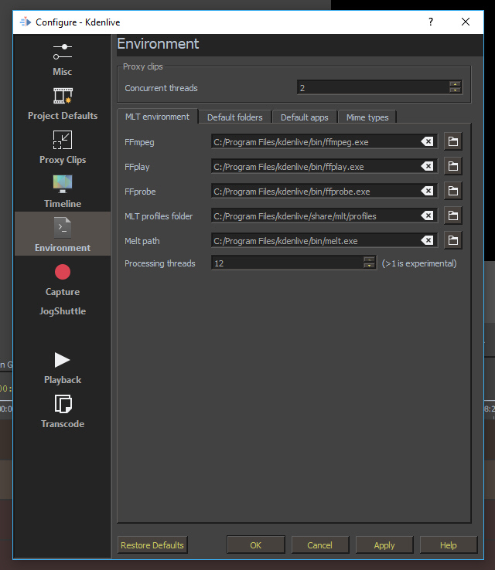Open Help for the configure dialog

(x=448, y=545)
